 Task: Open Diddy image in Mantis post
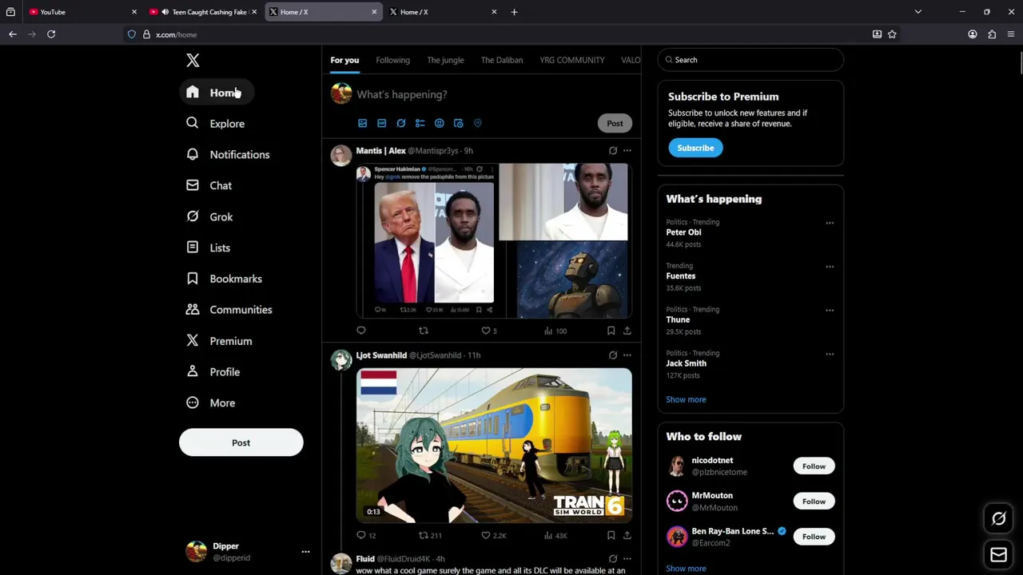tap(563, 201)
